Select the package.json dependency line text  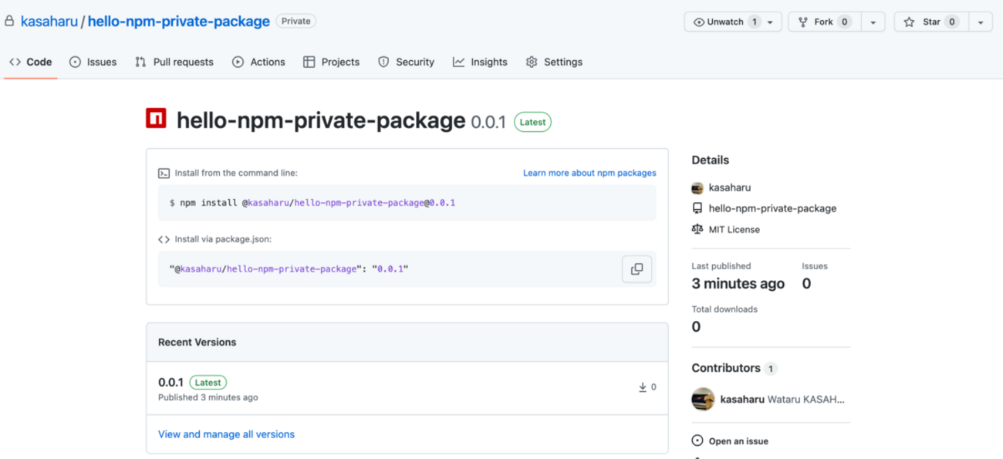pos(288,268)
